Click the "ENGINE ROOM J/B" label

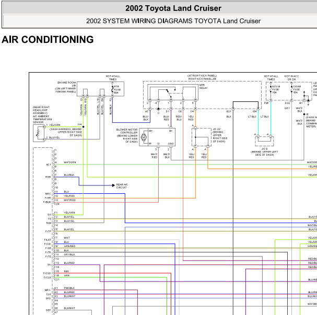tap(66, 84)
